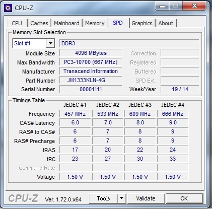The image size is (212, 209).
Task: Click the 9.0 CAS# Latency value
Action: click(x=173, y=122)
